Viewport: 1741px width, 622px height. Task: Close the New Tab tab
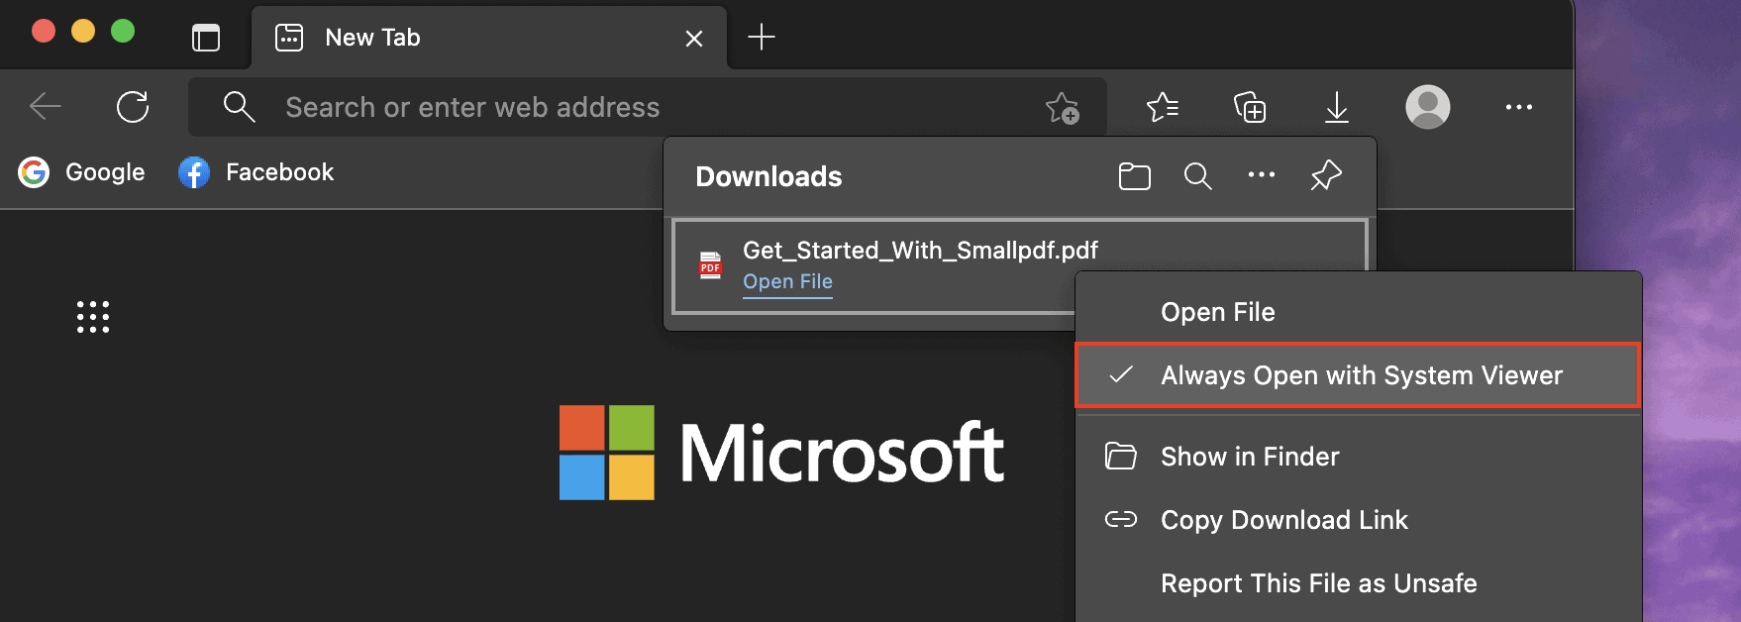[x=694, y=39]
